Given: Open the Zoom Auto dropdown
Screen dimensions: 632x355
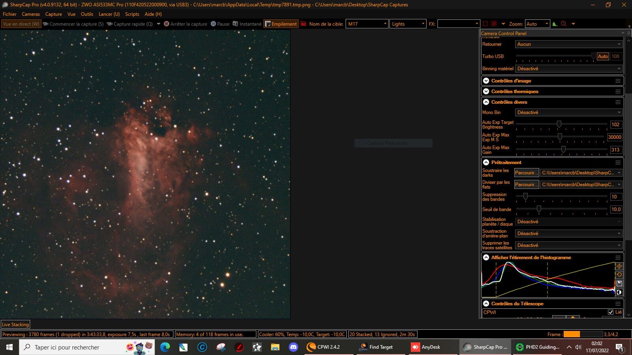Looking at the screenshot, I should pyautogui.click(x=537, y=24).
